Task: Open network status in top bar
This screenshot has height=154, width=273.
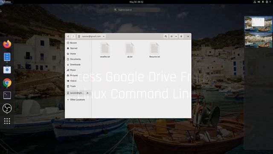Action: 255,2
